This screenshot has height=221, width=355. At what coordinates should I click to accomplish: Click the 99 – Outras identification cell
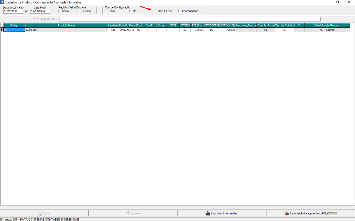(327, 30)
